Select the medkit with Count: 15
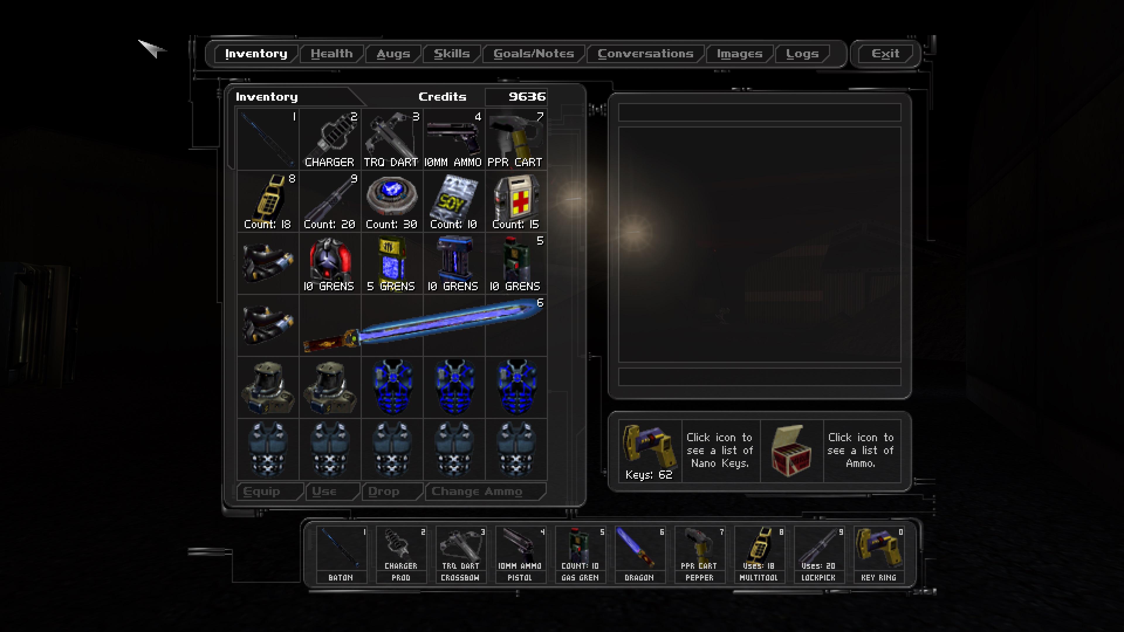This screenshot has height=632, width=1124. pos(516,201)
